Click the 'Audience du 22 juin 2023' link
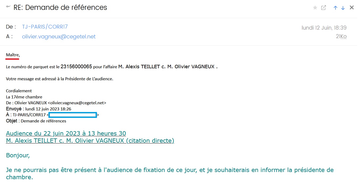 pos(66,133)
